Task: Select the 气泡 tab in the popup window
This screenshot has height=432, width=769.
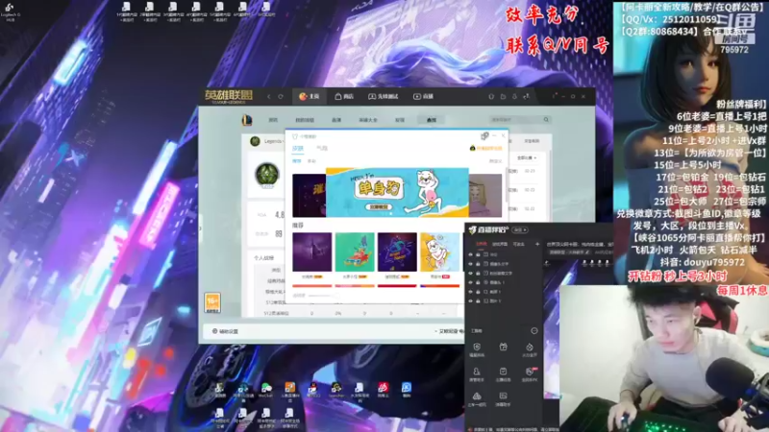Action: click(x=322, y=148)
